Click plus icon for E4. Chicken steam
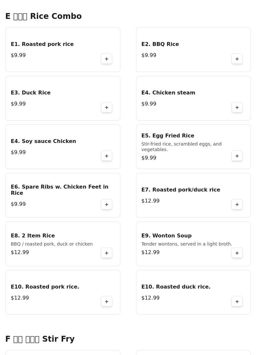This screenshot has height=355, width=256. pos(237,107)
